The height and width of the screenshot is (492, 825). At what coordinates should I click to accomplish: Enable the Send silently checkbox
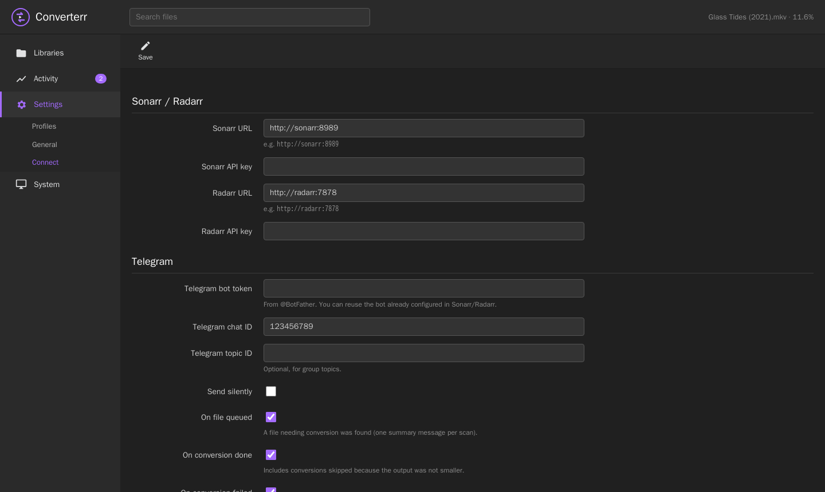click(x=271, y=391)
